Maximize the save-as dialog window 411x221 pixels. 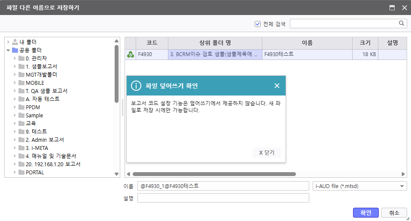tap(392, 8)
